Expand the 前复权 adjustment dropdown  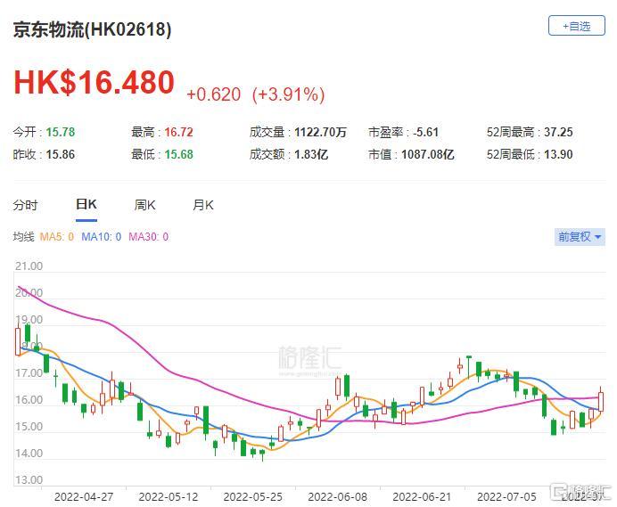pyautogui.click(x=580, y=237)
